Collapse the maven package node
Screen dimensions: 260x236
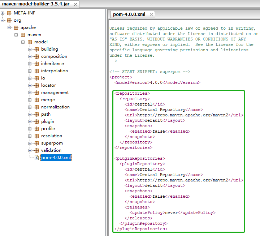click(16, 35)
